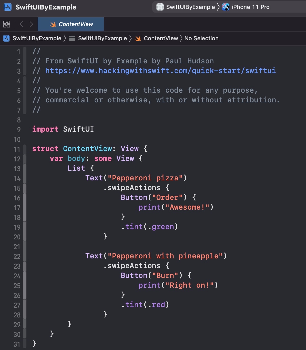Click the "Burn" button string
This screenshot has height=350, width=306.
coord(165,275)
